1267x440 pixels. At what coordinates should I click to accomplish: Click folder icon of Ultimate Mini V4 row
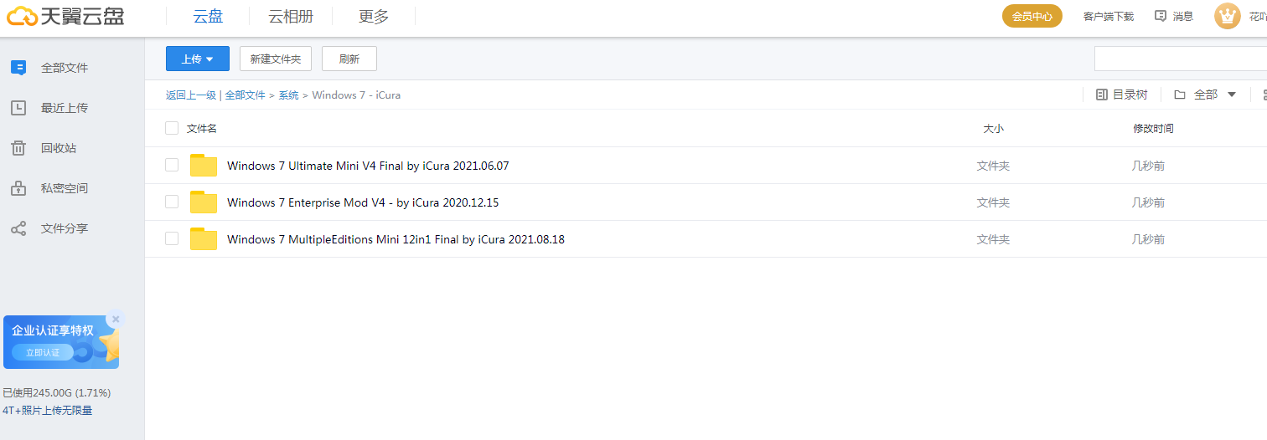[x=204, y=166]
